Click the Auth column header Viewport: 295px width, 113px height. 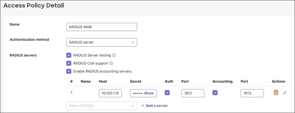click(169, 81)
